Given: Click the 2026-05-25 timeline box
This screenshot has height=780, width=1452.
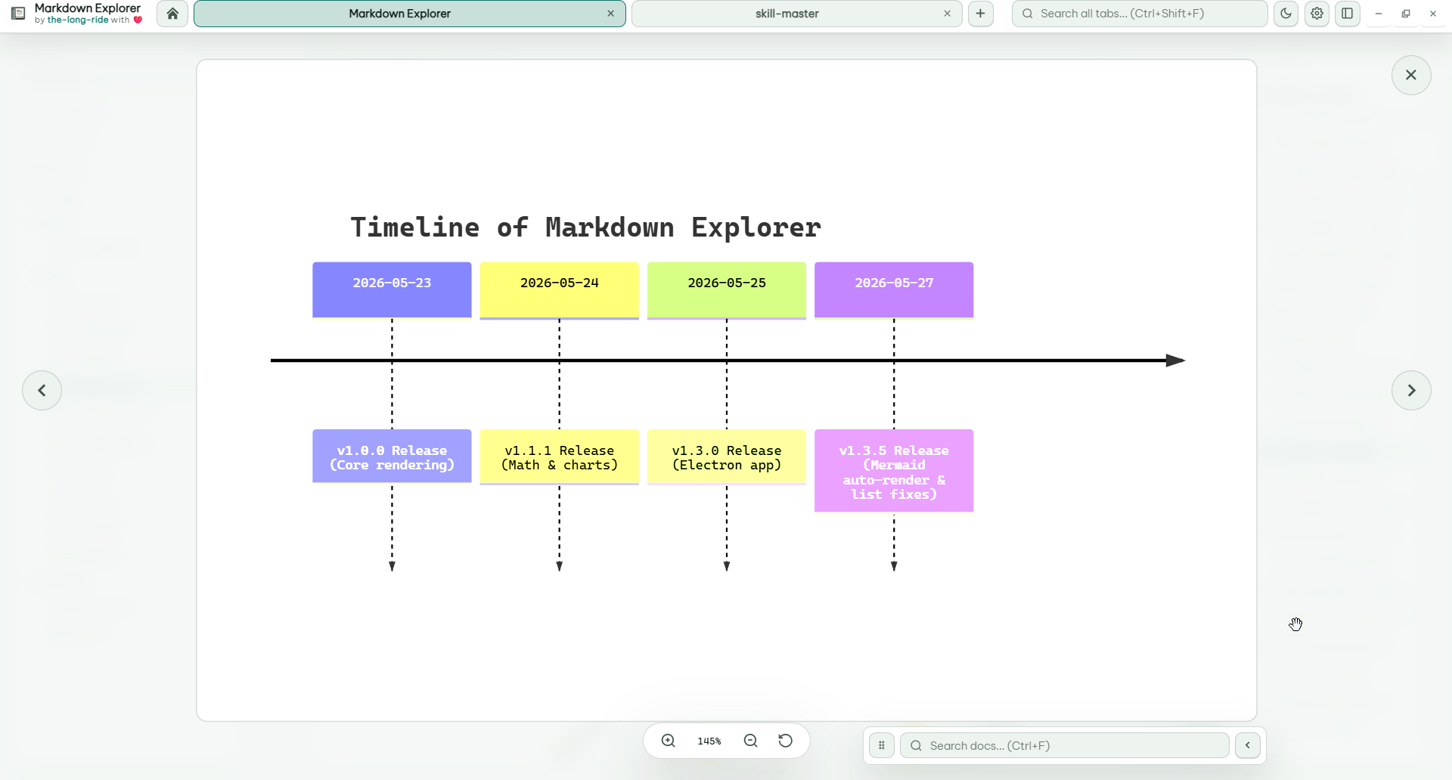Looking at the screenshot, I should tap(727, 290).
